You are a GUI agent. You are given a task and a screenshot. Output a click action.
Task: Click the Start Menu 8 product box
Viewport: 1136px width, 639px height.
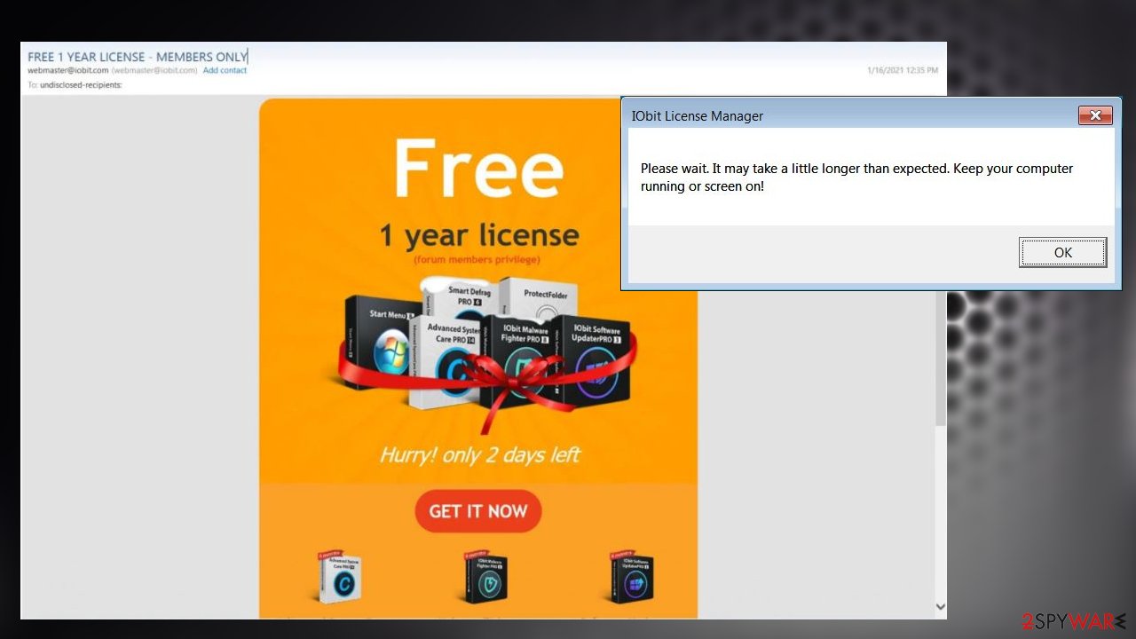pos(380,343)
